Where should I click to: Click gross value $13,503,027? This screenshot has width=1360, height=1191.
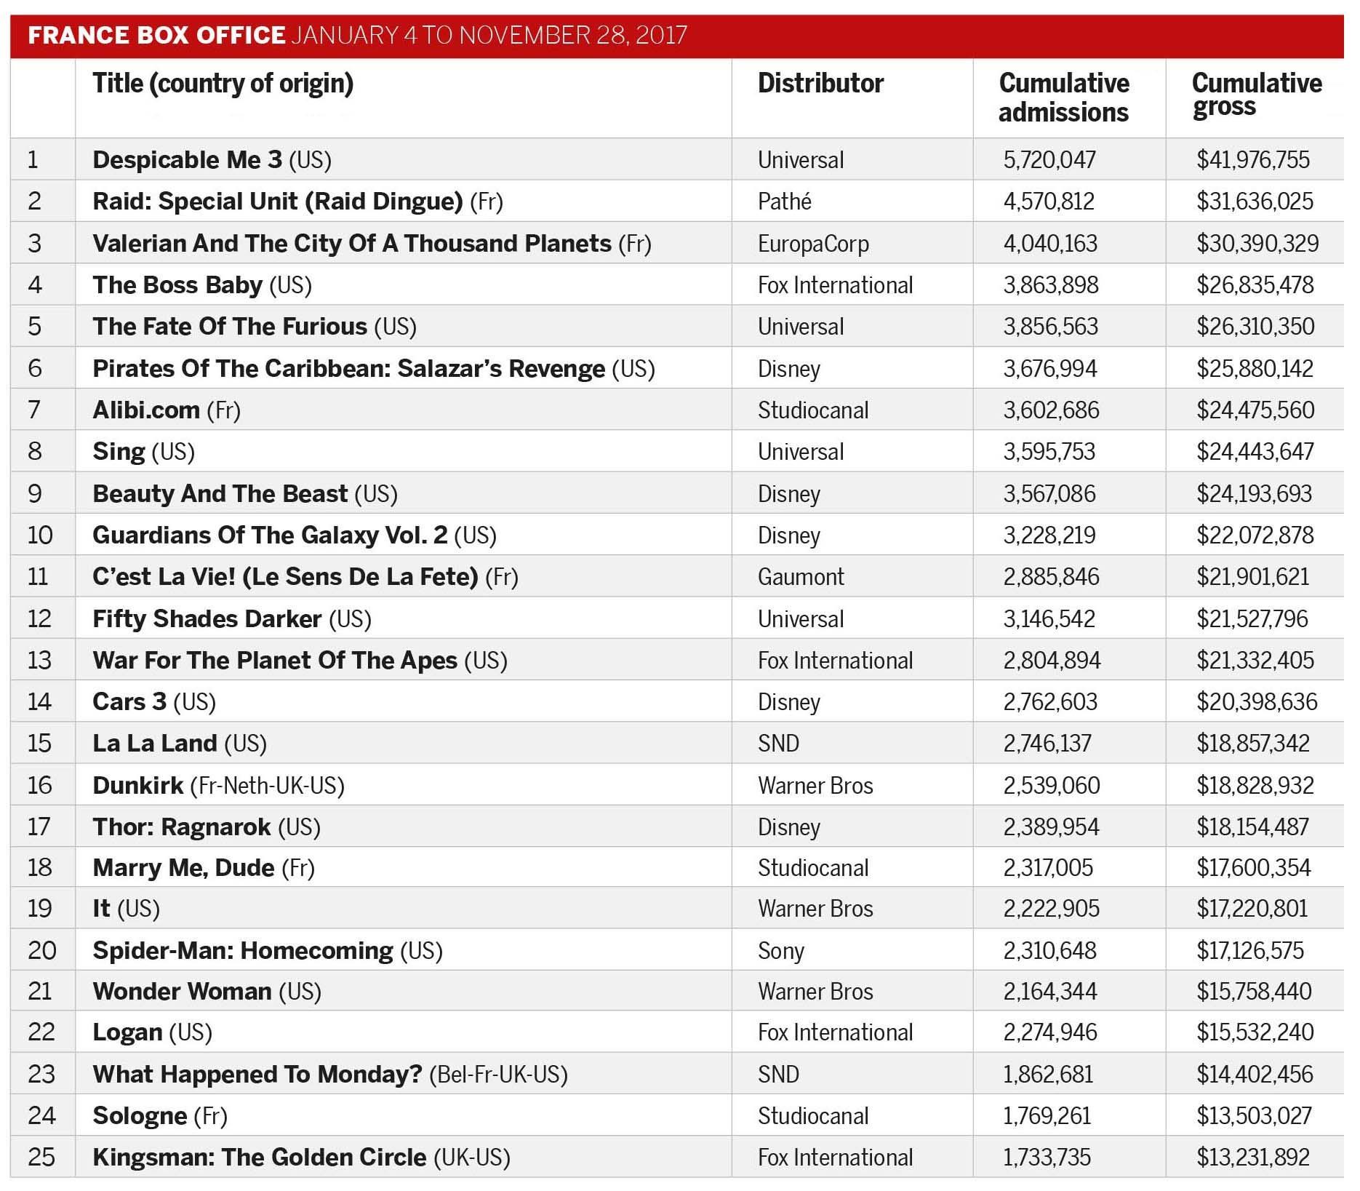coord(1254,1115)
